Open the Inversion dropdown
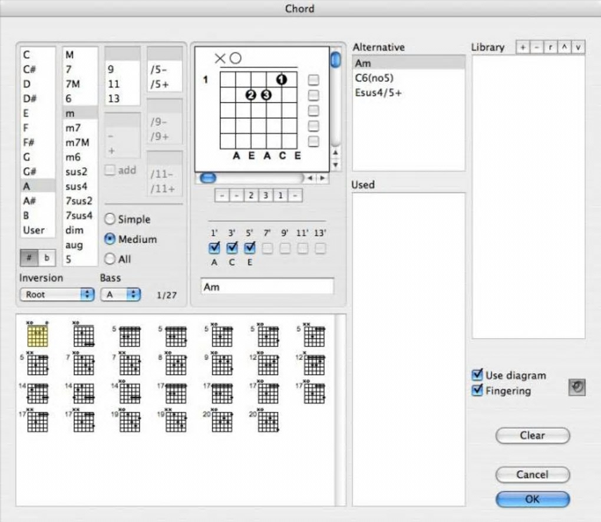Image resolution: width=601 pixels, height=522 pixels. pos(57,295)
